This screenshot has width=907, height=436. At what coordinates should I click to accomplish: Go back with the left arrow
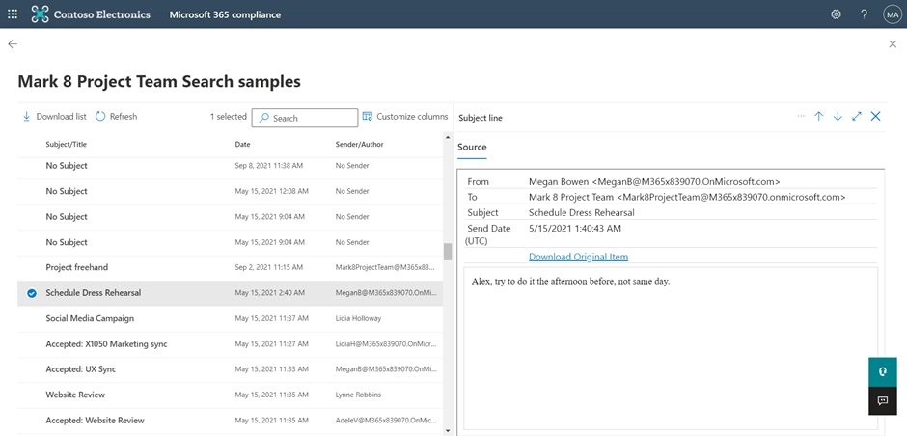13,44
